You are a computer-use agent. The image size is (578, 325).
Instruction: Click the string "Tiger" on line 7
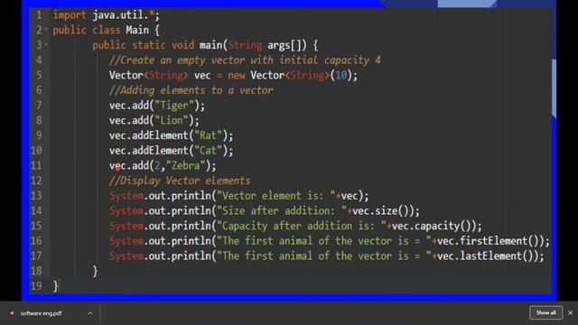[174, 106]
